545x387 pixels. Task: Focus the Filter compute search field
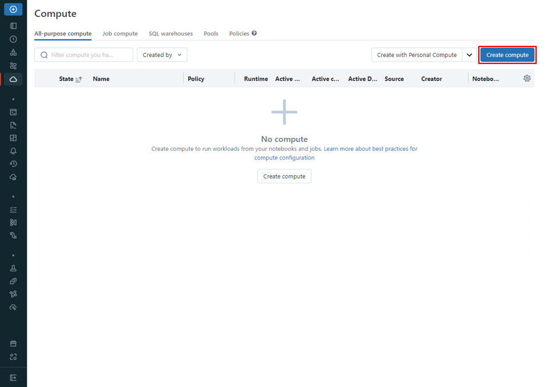pyautogui.click(x=84, y=55)
